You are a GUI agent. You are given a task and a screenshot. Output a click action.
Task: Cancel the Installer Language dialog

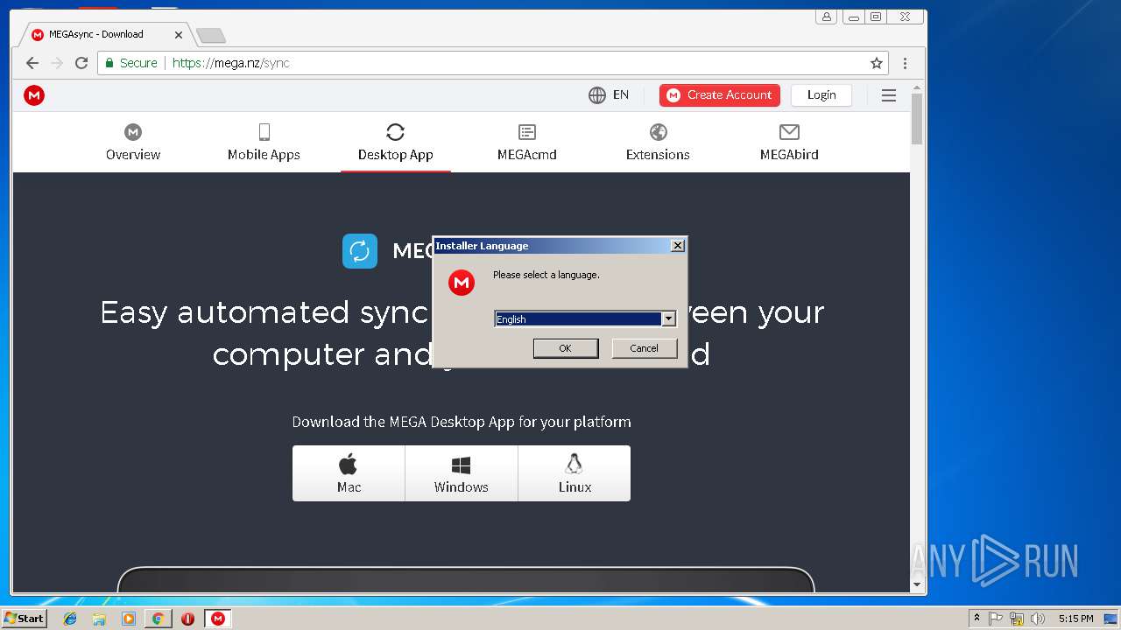click(x=644, y=348)
